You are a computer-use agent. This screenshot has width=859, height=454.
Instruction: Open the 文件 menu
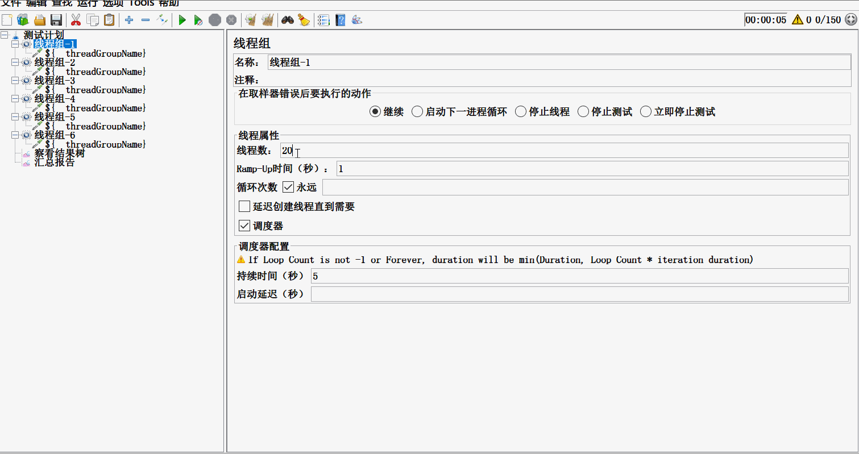tap(11, 3)
